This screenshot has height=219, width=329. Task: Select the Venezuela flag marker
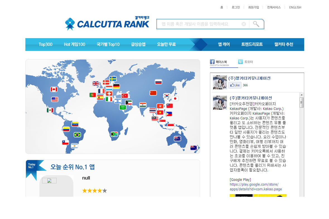click(75, 124)
